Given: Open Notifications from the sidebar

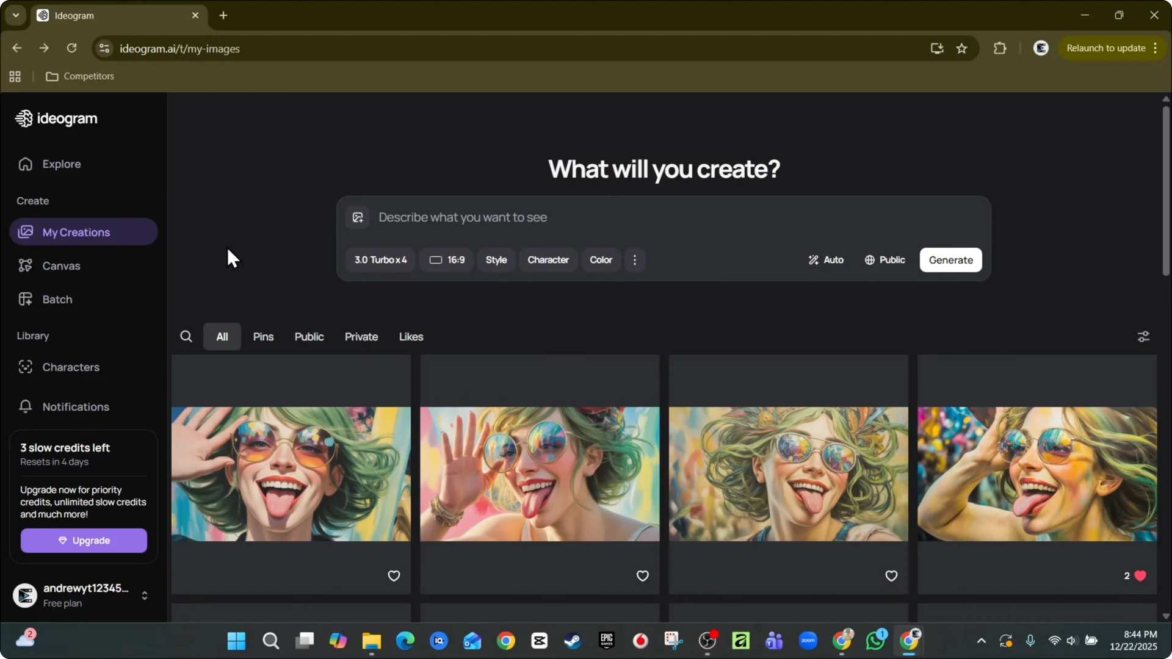Looking at the screenshot, I should pos(74,407).
